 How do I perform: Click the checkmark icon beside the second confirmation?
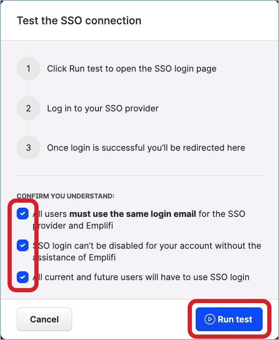pyautogui.click(x=23, y=245)
